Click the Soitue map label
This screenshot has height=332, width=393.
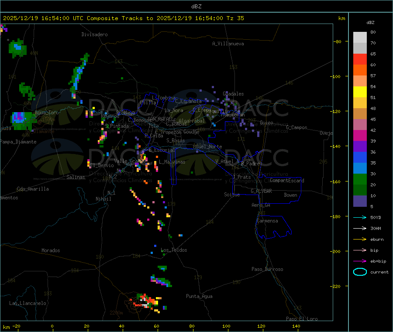[232, 195]
